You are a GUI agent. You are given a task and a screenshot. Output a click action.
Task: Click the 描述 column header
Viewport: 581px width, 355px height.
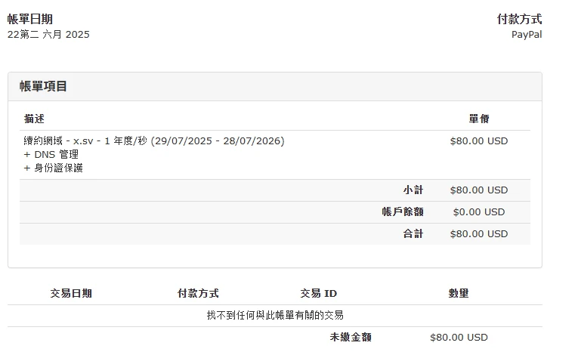[34, 119]
